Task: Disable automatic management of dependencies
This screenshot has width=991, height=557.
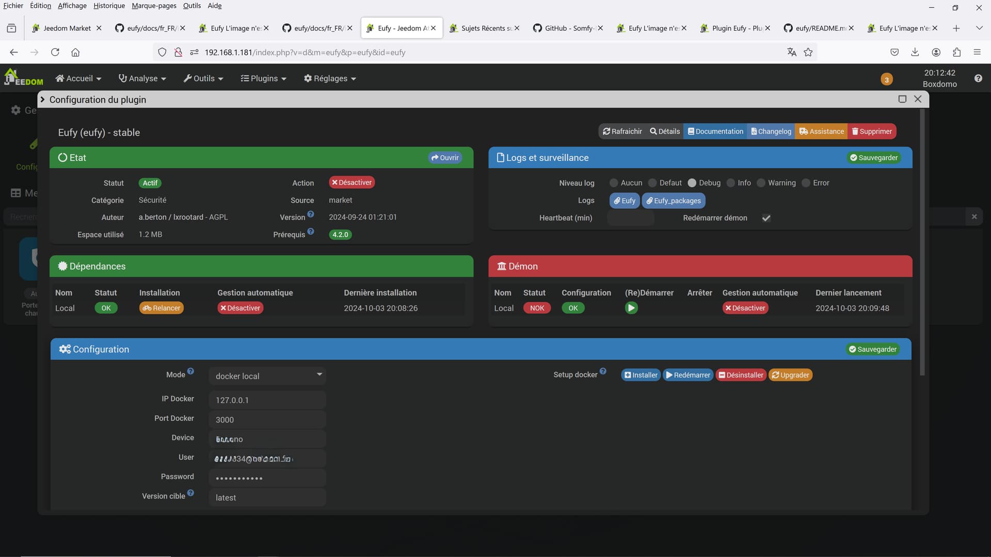Action: [241, 308]
